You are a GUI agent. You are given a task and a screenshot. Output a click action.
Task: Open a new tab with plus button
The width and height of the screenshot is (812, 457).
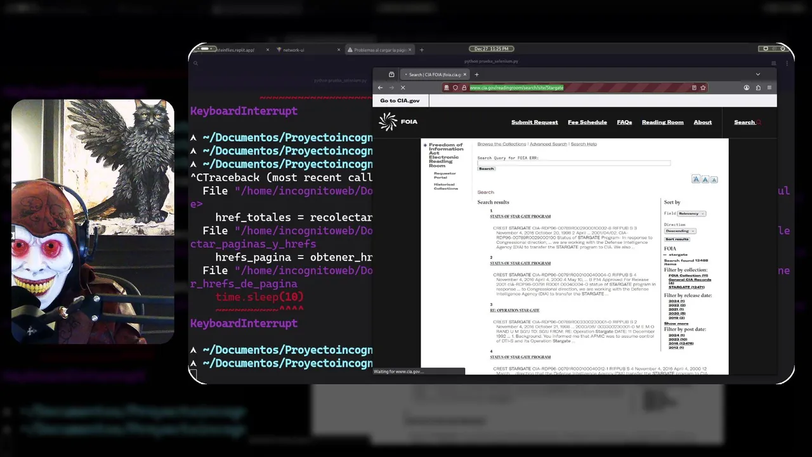point(476,74)
